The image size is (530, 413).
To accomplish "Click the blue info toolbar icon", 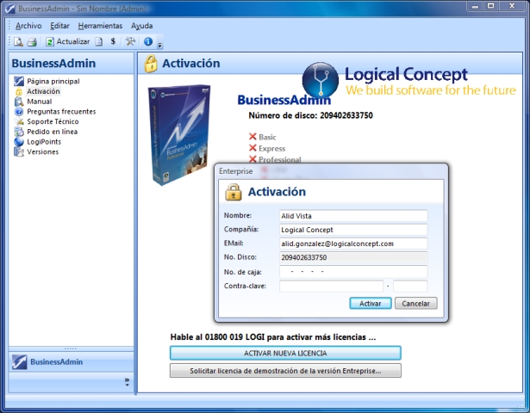I will point(148,41).
